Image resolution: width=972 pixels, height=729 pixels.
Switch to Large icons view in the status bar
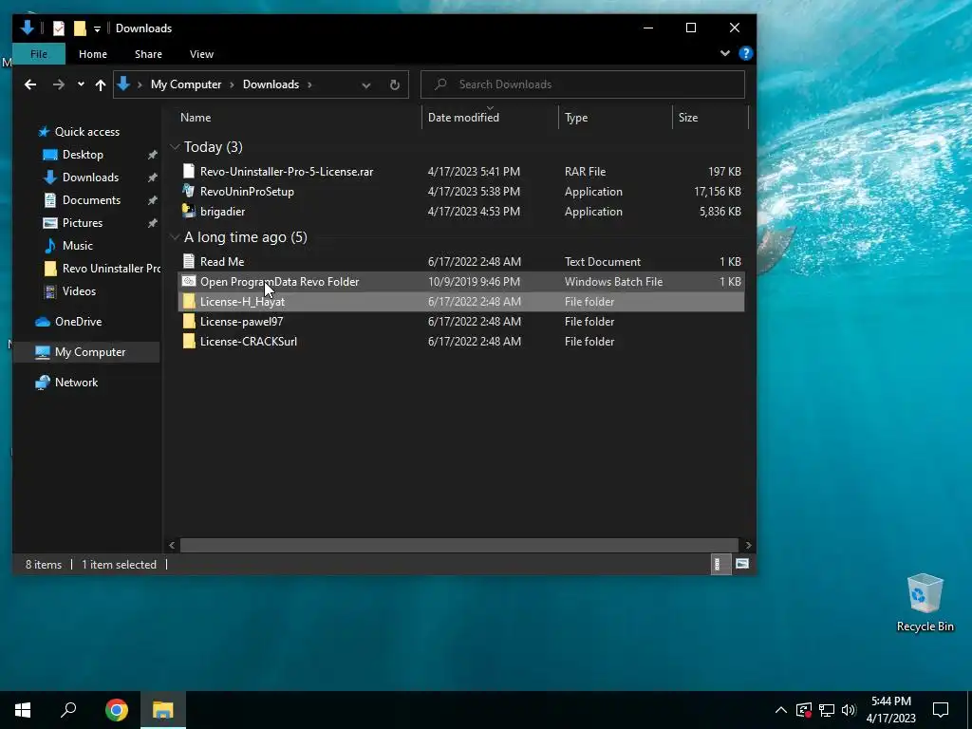pyautogui.click(x=742, y=564)
